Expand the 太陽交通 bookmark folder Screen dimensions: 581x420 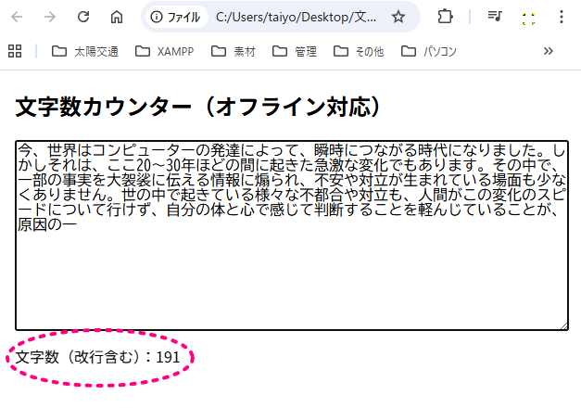click(84, 51)
